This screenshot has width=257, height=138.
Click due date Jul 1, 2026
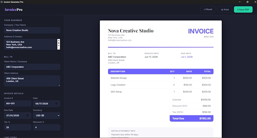coord(187,57)
